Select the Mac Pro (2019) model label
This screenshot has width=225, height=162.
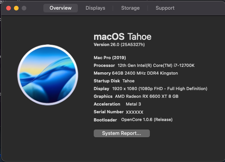pos(110,58)
